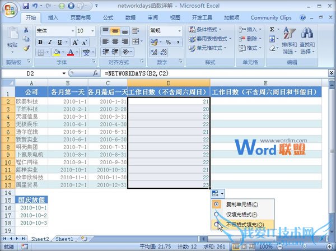
Task: Click the 插入 cells button in ribbon
Action: 250,29
